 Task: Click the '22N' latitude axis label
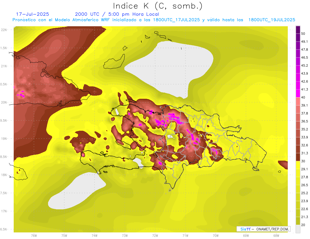click(x=4, y=30)
